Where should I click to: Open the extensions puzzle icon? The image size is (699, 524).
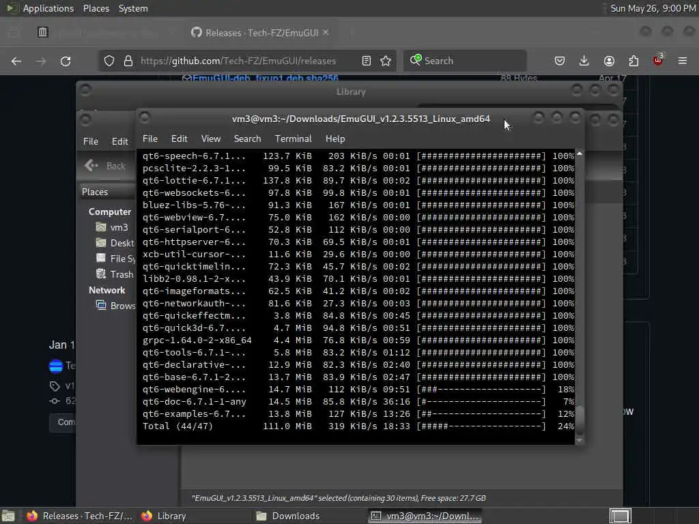633,61
